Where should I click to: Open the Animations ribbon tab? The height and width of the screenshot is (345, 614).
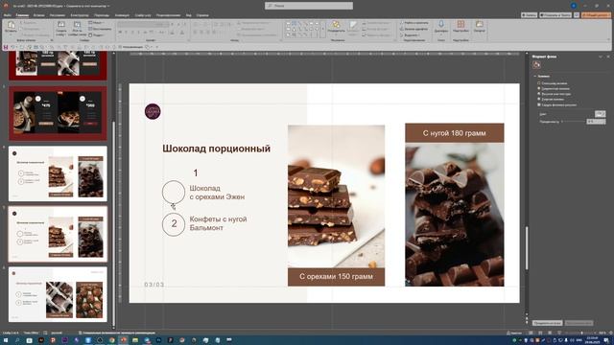point(122,15)
